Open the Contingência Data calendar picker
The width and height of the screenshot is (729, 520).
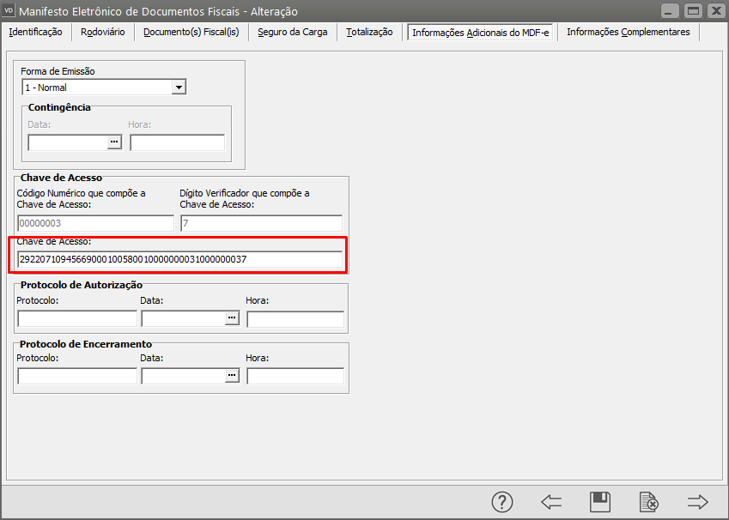coord(114,142)
